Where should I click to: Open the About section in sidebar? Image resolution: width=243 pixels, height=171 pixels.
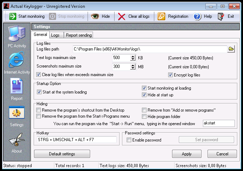(17, 143)
